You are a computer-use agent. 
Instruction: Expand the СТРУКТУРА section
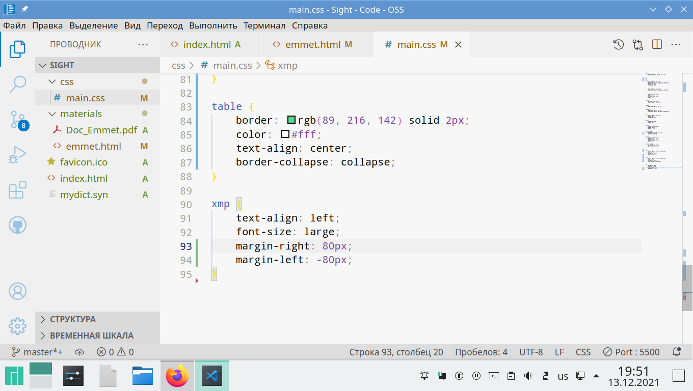72,319
